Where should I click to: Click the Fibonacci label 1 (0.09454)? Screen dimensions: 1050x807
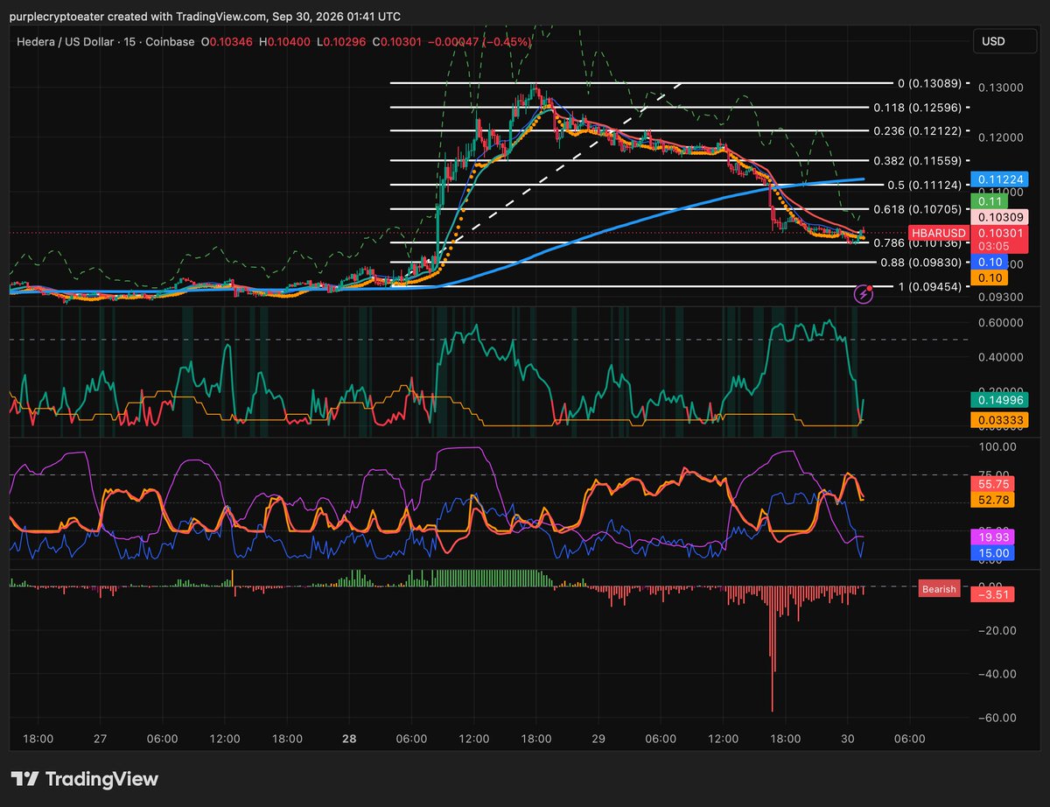[929, 286]
